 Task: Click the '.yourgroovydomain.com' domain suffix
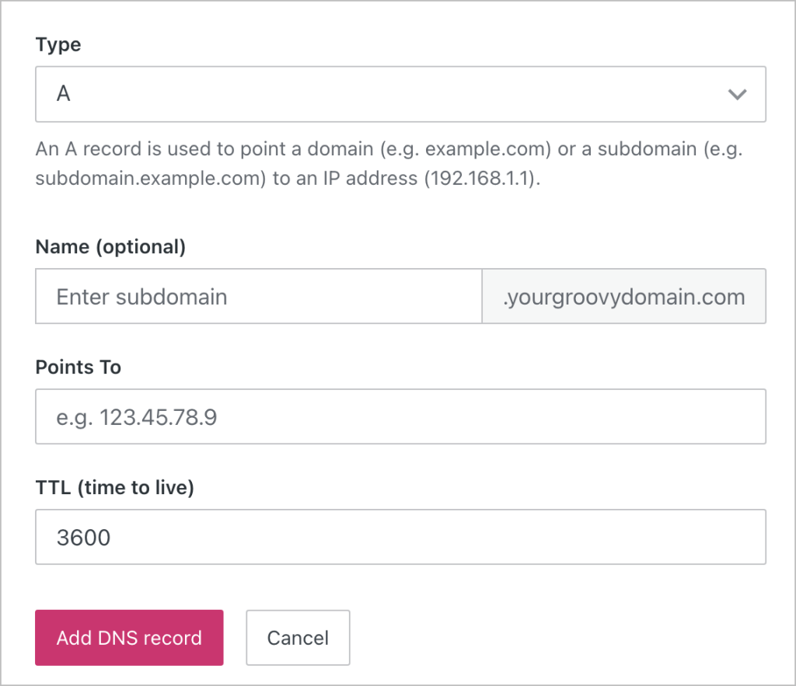623,296
